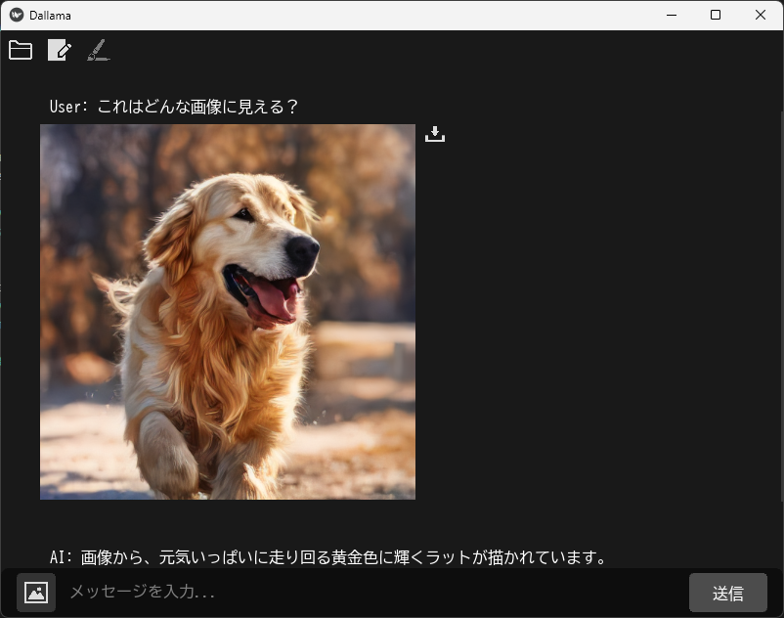The height and width of the screenshot is (618, 784).
Task: Click the 送信 send button
Action: [x=727, y=593]
